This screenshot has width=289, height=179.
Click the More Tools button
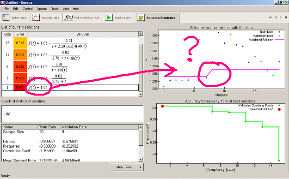click(x=126, y=167)
